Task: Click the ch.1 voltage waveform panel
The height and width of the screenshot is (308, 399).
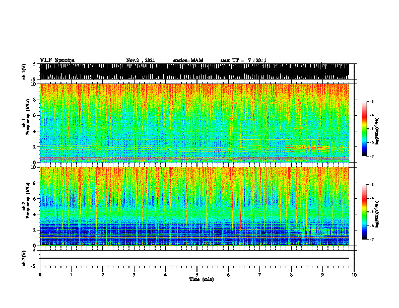Action: point(194,71)
